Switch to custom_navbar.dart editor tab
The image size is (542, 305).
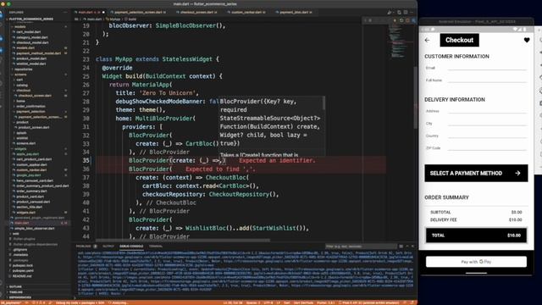246,12
